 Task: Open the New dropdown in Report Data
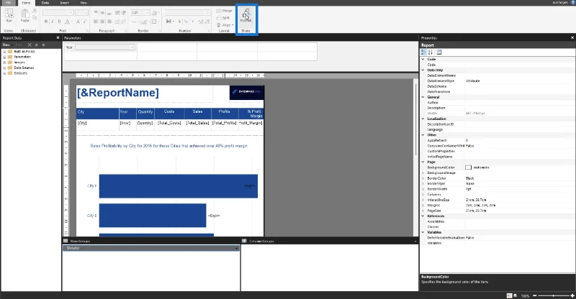coord(7,45)
